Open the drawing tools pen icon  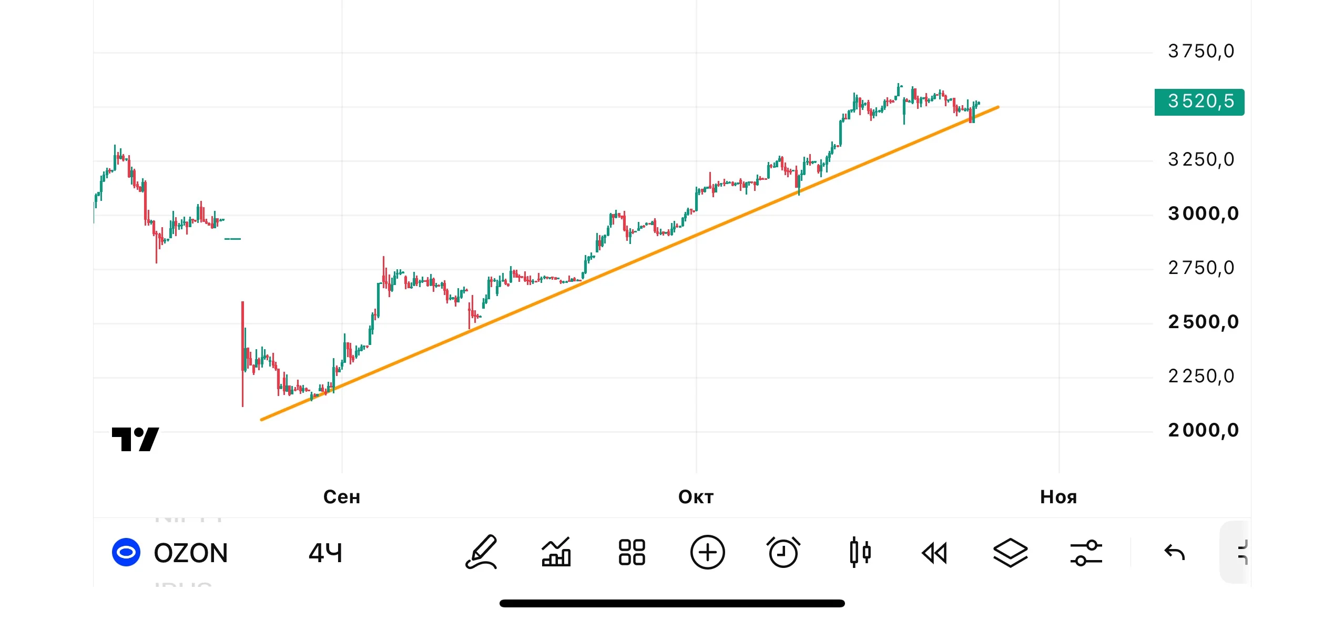click(481, 552)
